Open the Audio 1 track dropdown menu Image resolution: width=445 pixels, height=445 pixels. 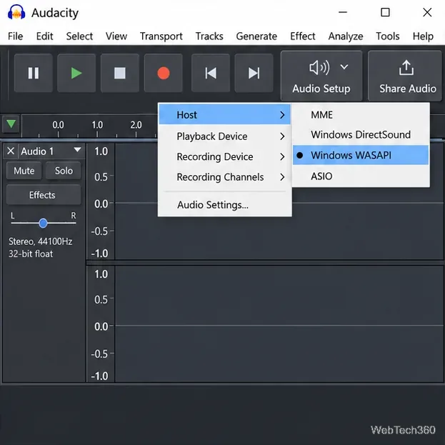77,149
